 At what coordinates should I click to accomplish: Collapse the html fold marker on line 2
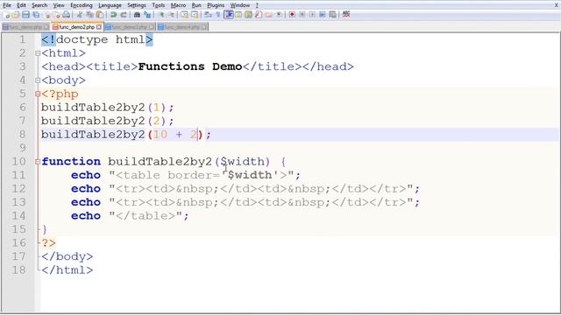[x=38, y=53]
